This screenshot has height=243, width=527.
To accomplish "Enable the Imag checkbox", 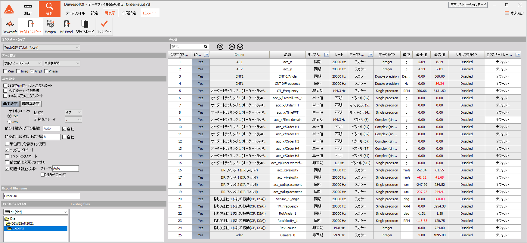I will pos(18,71).
